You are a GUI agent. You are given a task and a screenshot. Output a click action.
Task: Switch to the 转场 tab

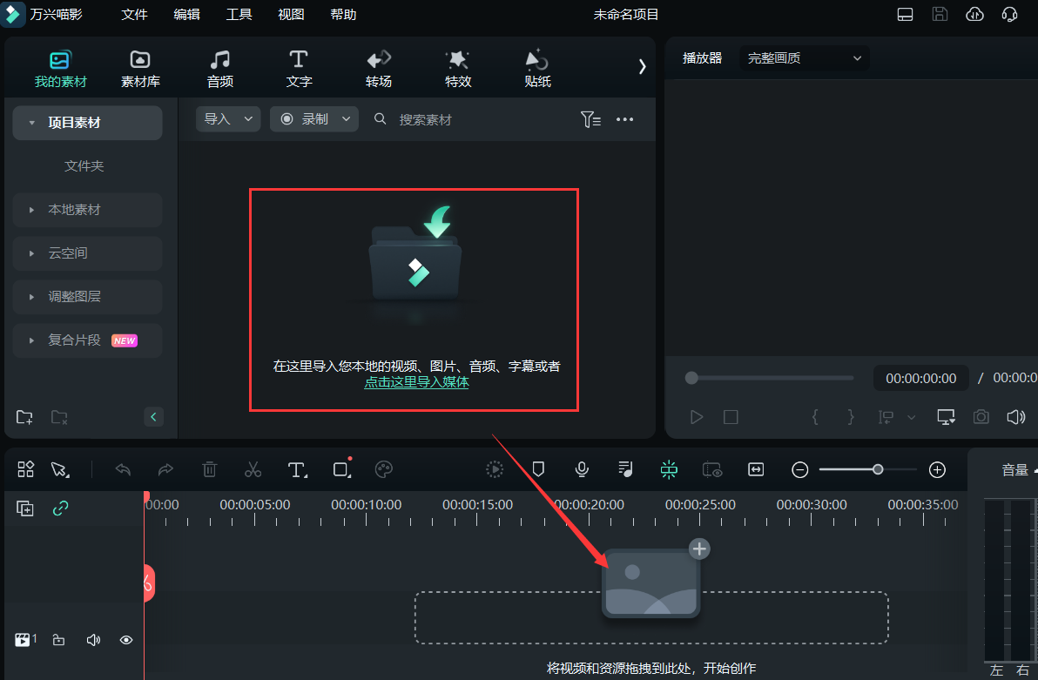tap(378, 68)
